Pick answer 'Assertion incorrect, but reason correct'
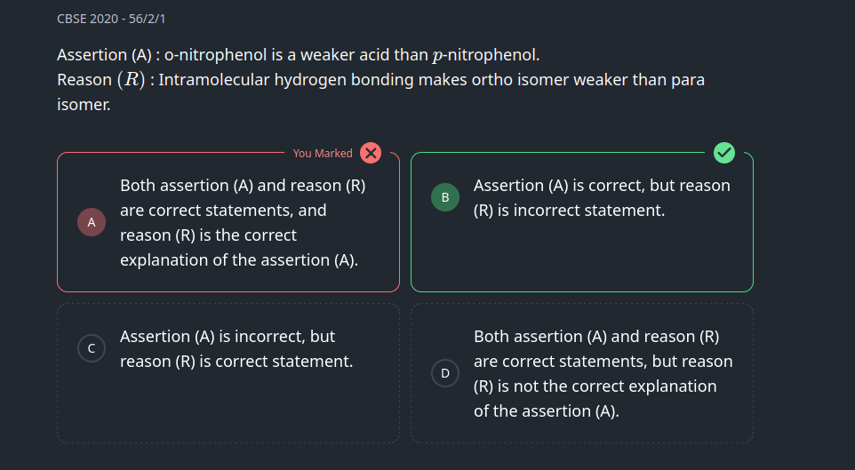This screenshot has height=470, width=855. tap(236, 349)
